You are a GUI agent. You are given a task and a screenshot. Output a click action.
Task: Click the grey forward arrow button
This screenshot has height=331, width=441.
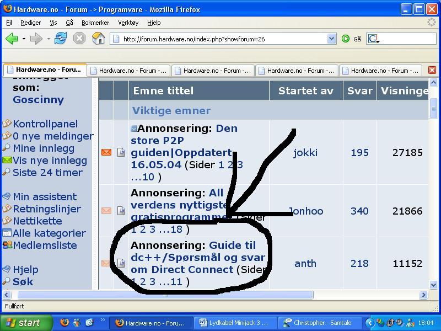click(36, 39)
